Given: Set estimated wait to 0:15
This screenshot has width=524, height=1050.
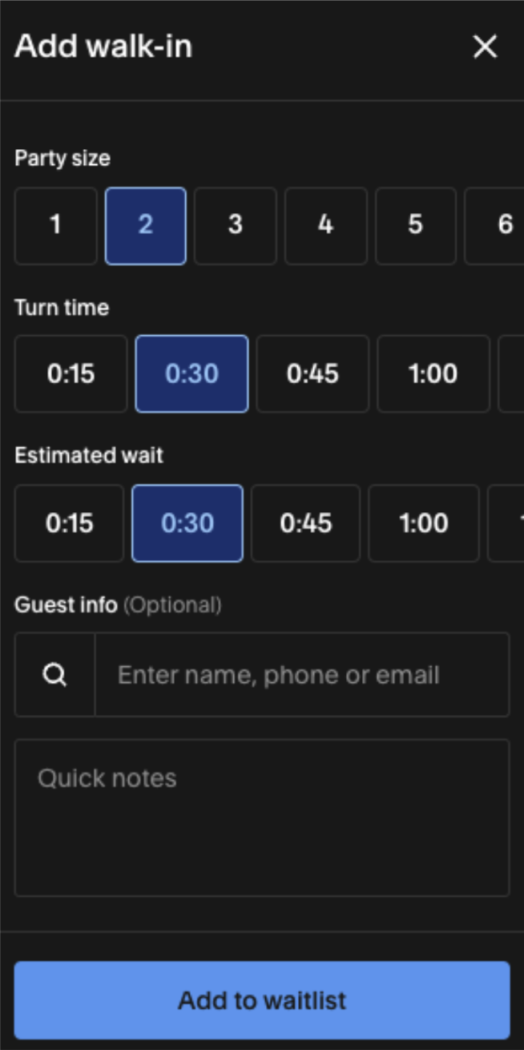Looking at the screenshot, I should (x=69, y=523).
